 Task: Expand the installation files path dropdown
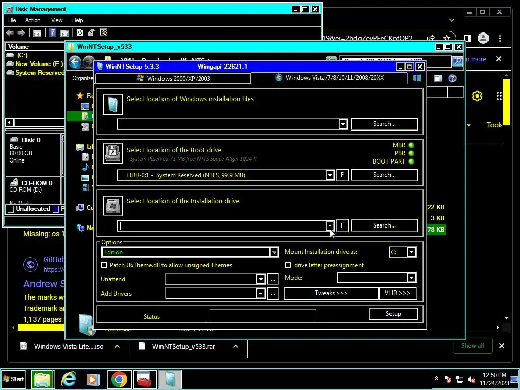click(343, 124)
